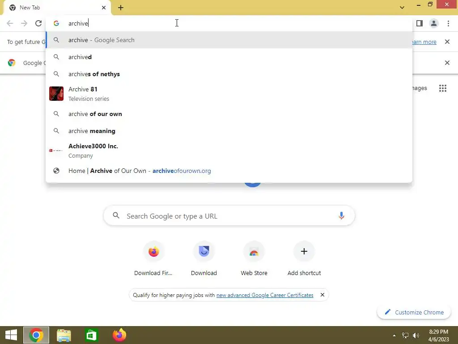Image resolution: width=458 pixels, height=344 pixels.
Task: Select Achieve3000 Inc. Company suggestion
Action: (229, 150)
